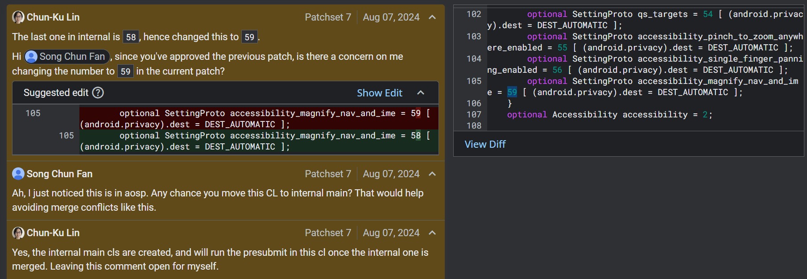Click Patchset 7 label on first comment
Image resolution: width=807 pixels, height=279 pixels.
[328, 17]
